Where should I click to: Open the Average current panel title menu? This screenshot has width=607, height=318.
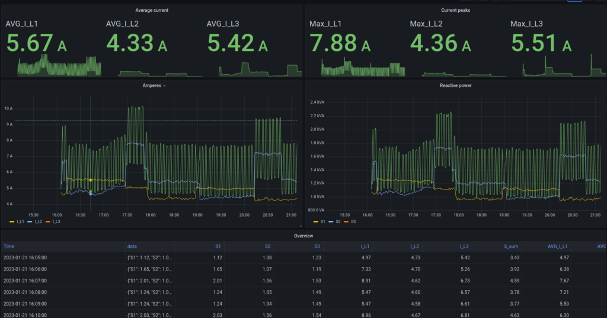151,10
